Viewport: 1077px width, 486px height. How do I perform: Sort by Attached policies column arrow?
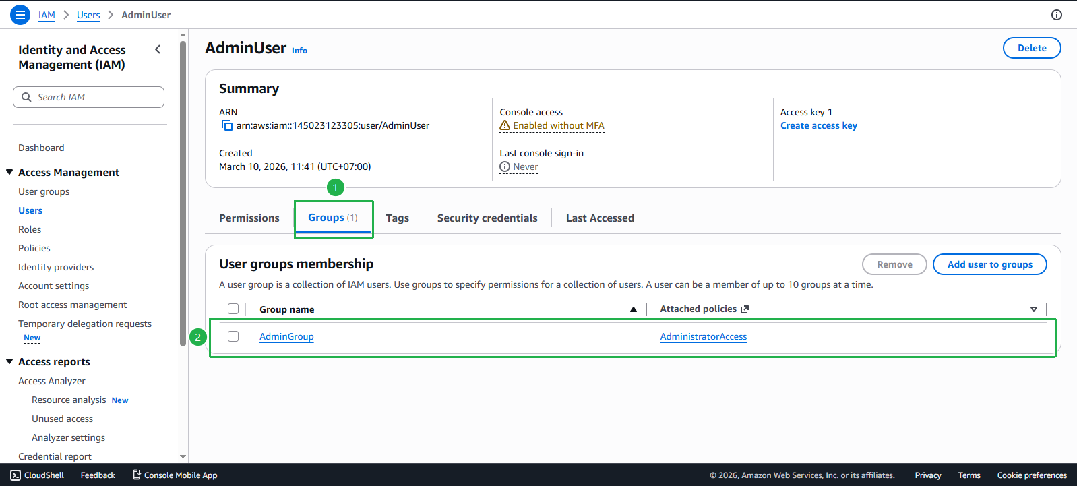(x=1034, y=309)
